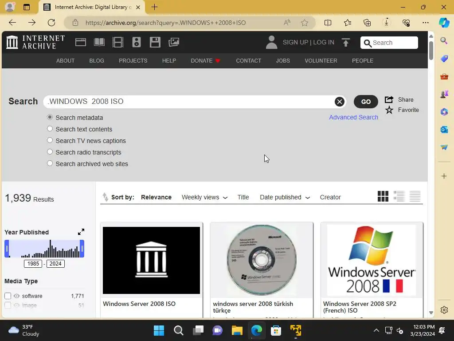Open the ABOUT menu item
This screenshot has height=341, width=454.
point(66,60)
